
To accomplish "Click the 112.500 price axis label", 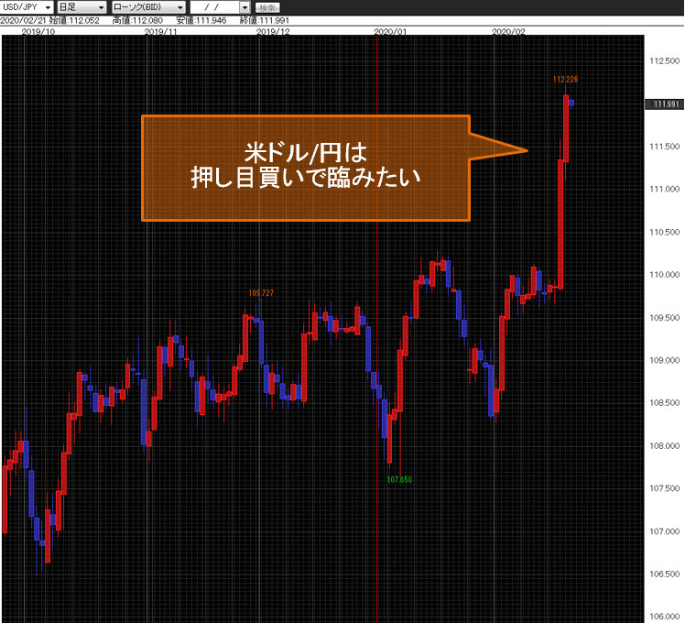I will 665,61.
